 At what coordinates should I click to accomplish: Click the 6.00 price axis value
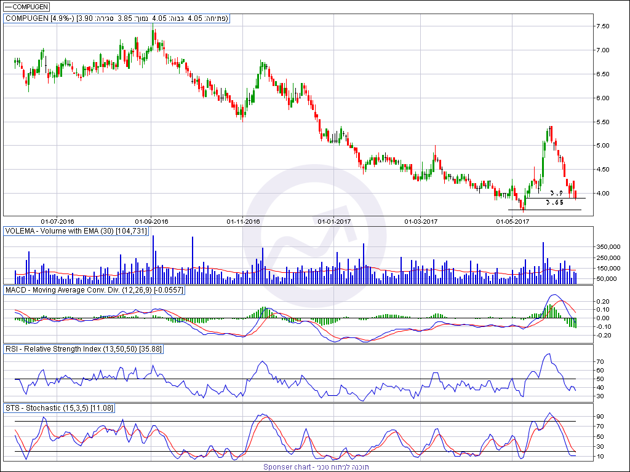[x=603, y=98]
